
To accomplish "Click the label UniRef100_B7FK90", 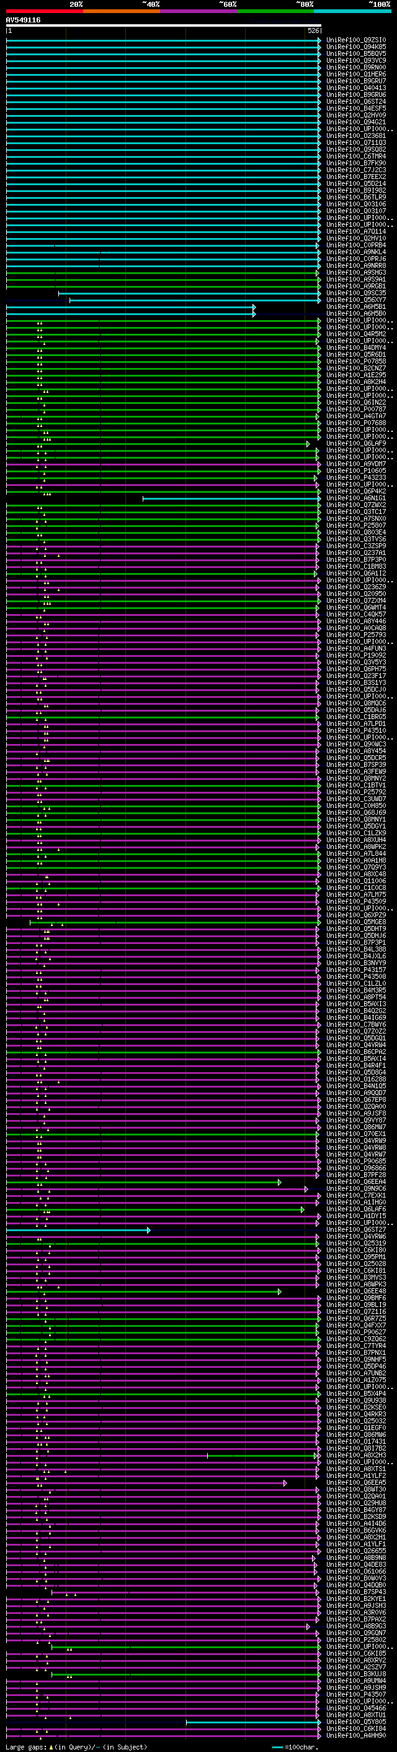I will click(x=355, y=163).
